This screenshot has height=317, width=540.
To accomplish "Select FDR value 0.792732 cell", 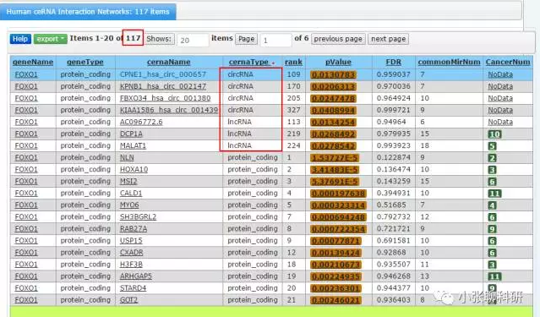I will (x=393, y=217).
